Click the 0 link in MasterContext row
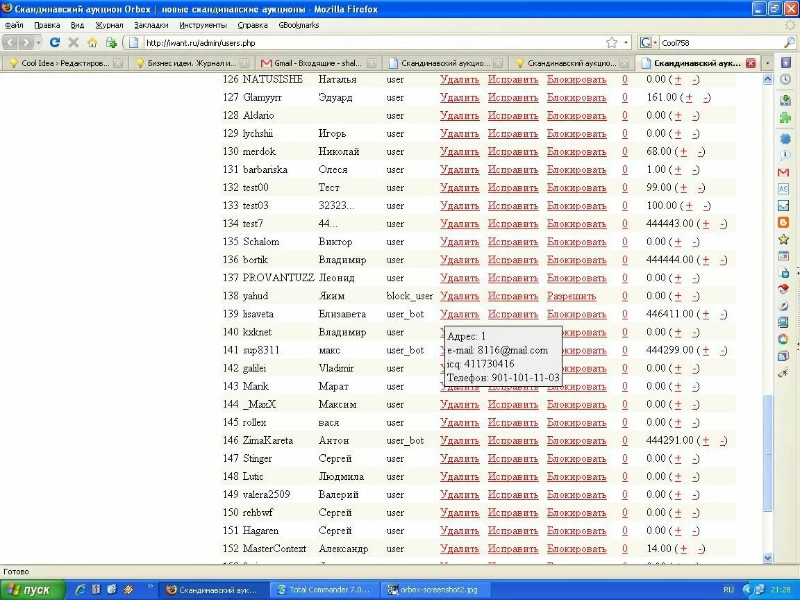800x600 pixels. [624, 549]
